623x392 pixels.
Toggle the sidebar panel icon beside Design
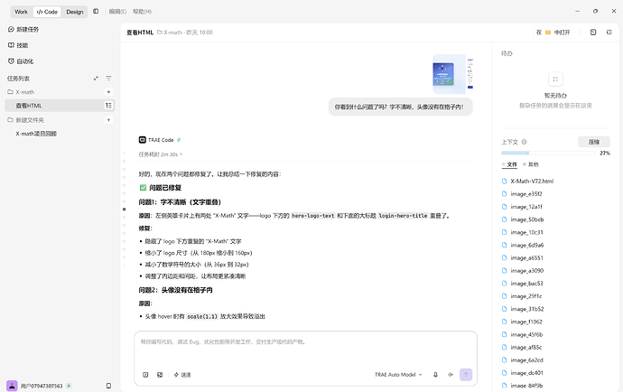click(96, 12)
